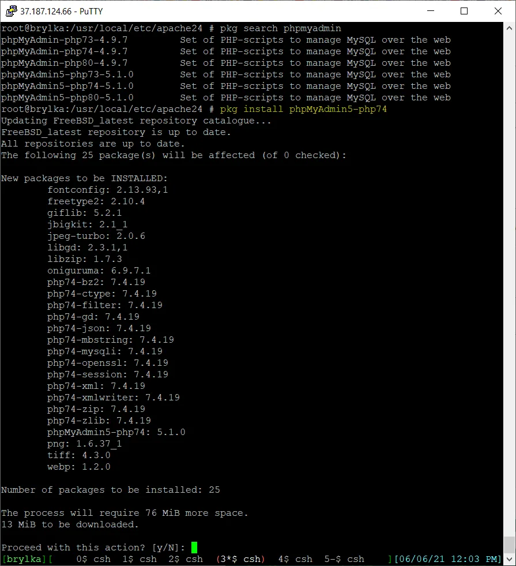Image resolution: width=516 pixels, height=566 pixels.
Task: Click the 'fontconfig: 2.13.93,1' package line
Action: (x=107, y=190)
